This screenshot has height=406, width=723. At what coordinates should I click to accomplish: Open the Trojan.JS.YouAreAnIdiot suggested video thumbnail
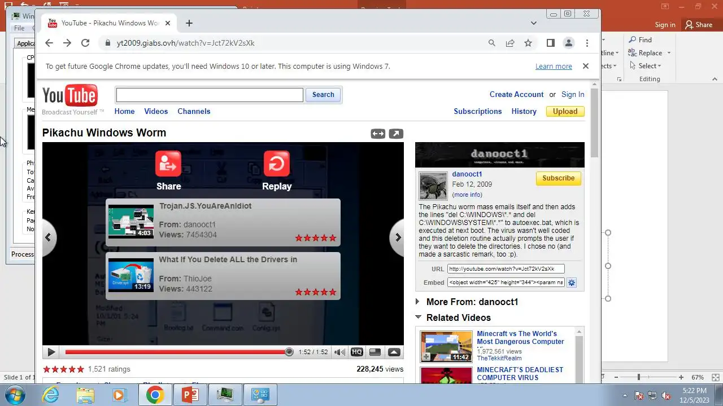tap(130, 221)
